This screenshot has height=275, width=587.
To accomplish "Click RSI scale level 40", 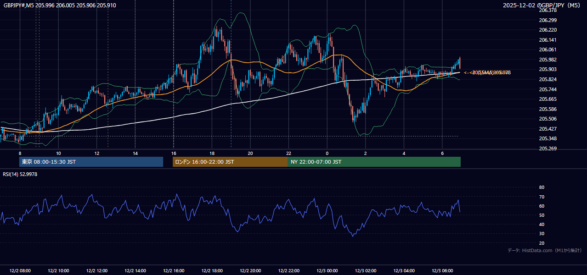I will (x=542, y=224).
